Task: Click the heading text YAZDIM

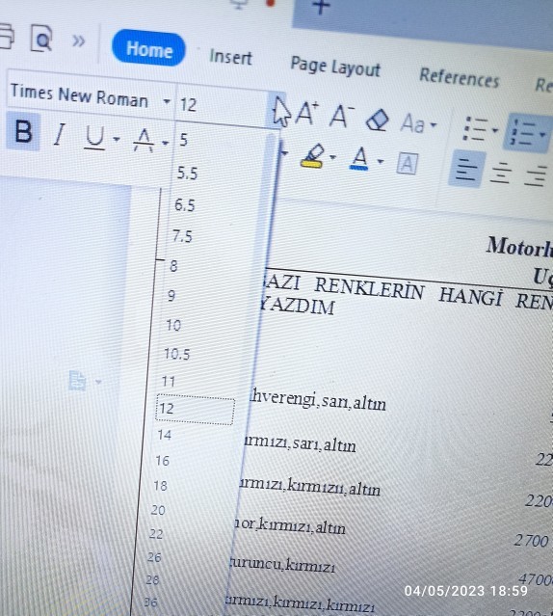Action: click(297, 306)
